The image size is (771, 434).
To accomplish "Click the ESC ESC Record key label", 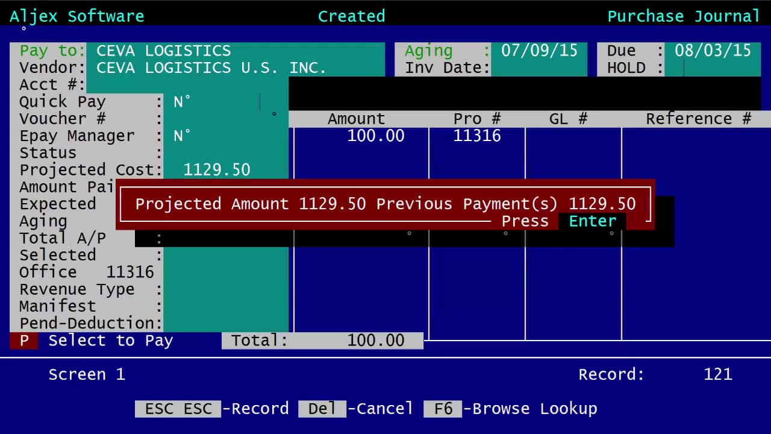I will click(x=212, y=409).
